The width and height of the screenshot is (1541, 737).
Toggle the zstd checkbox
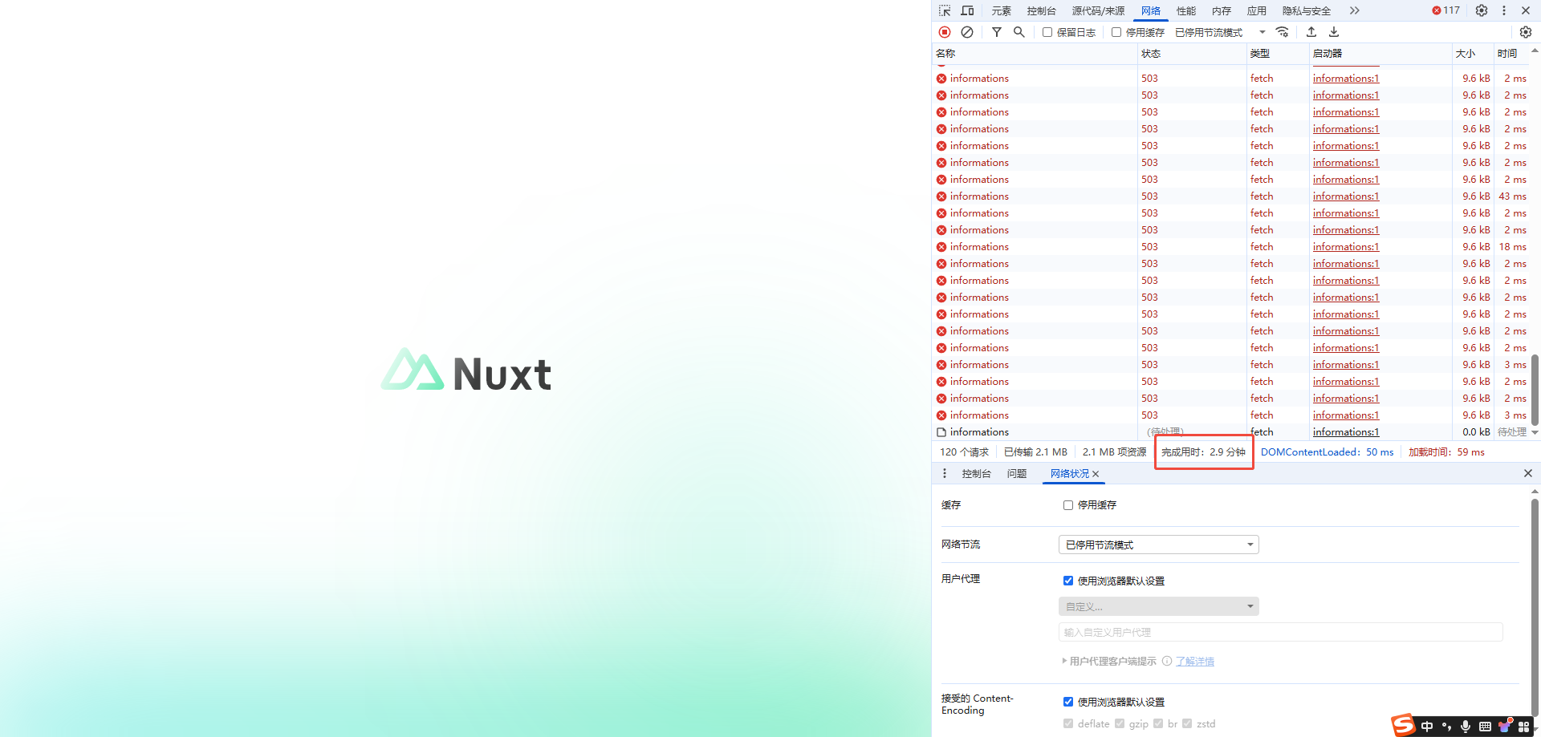[x=1187, y=723]
